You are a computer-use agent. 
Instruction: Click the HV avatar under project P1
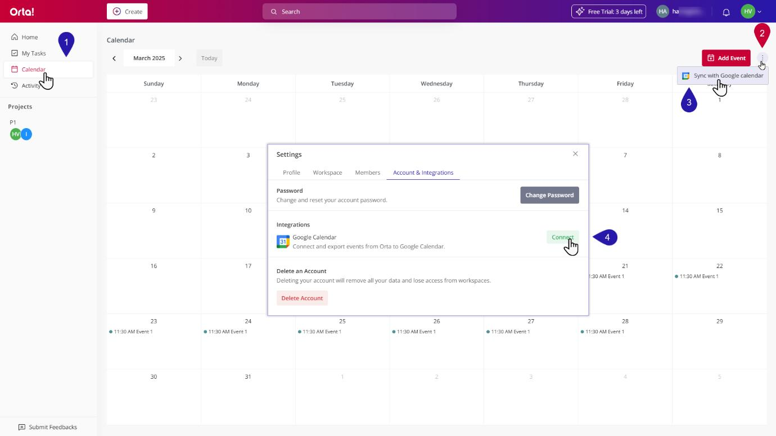pos(15,134)
